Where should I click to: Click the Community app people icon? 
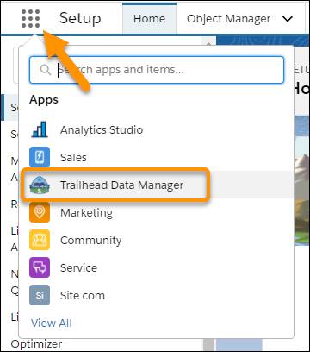click(40, 240)
